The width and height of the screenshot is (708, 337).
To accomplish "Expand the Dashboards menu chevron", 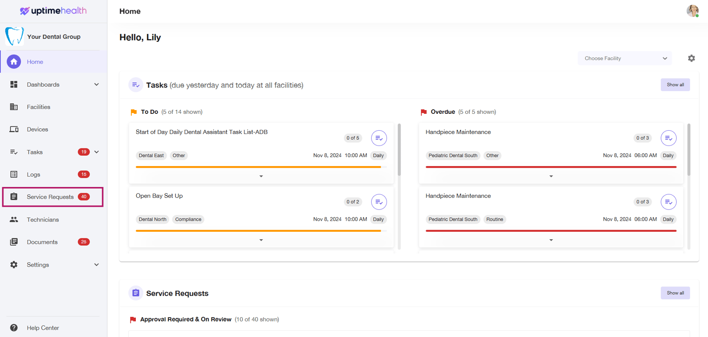I will click(x=96, y=85).
